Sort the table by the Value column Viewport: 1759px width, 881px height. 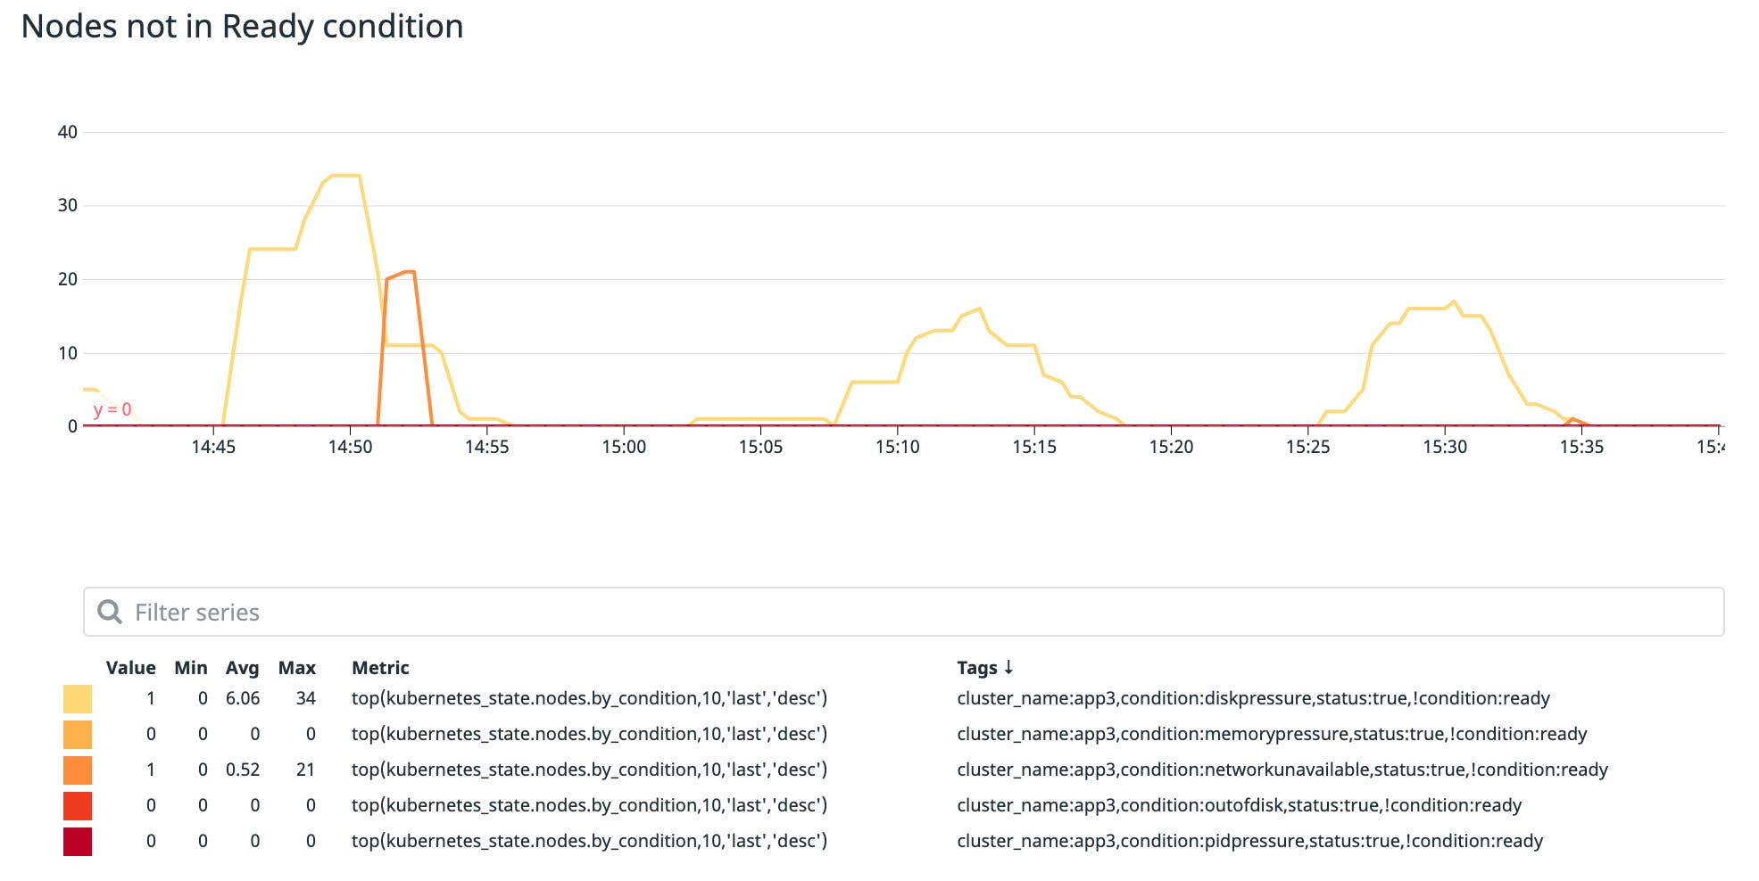pos(130,667)
